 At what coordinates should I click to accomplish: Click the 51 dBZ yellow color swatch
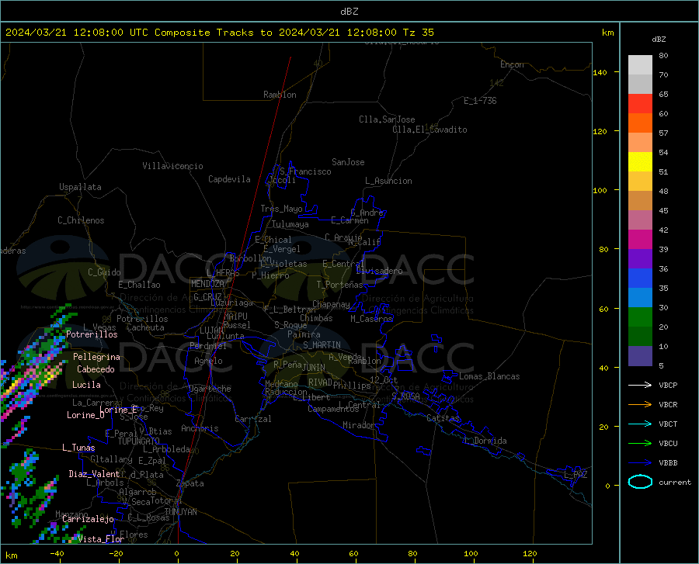click(640, 161)
